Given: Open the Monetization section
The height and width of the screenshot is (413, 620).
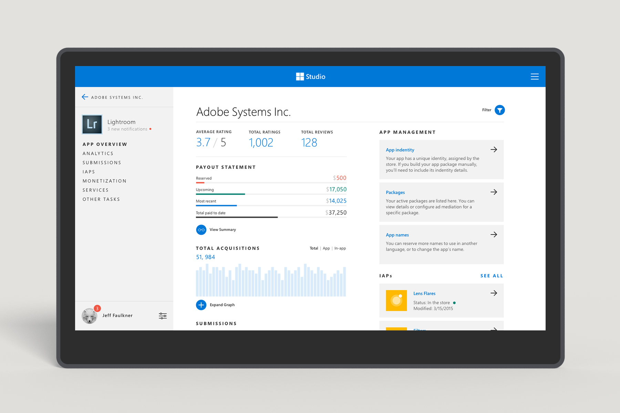Looking at the screenshot, I should click(x=104, y=181).
